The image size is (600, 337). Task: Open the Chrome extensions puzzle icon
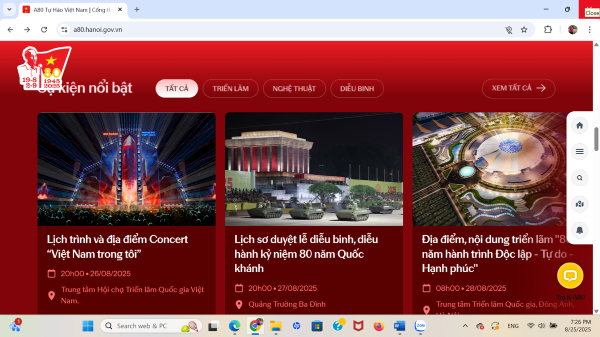(548, 30)
